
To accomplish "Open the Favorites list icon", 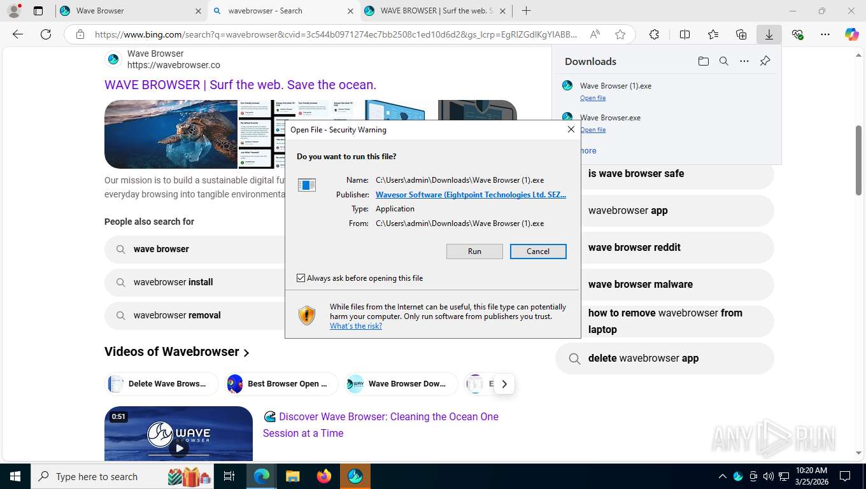I will (x=713, y=34).
